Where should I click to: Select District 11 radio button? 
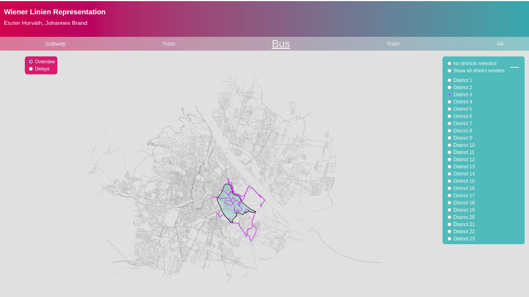450,152
